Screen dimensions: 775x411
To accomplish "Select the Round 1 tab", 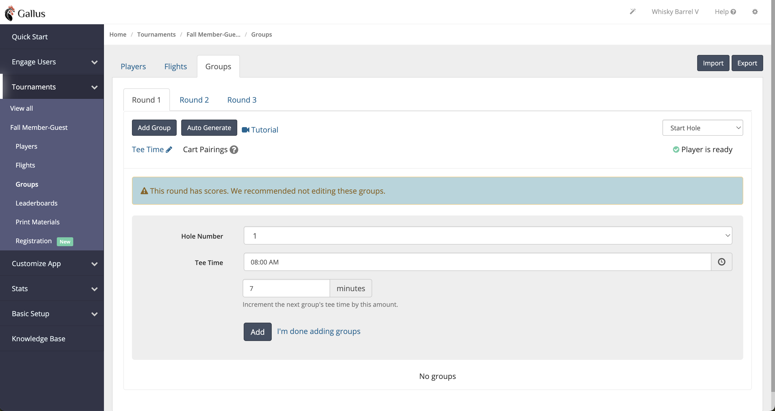I will coord(146,100).
